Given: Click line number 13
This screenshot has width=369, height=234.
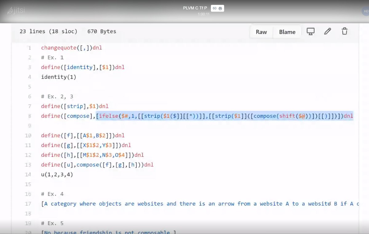Looking at the screenshot, I should (28, 165).
